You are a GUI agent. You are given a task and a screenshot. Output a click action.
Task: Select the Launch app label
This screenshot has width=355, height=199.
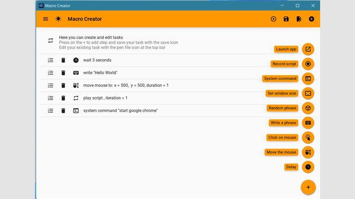click(x=286, y=49)
